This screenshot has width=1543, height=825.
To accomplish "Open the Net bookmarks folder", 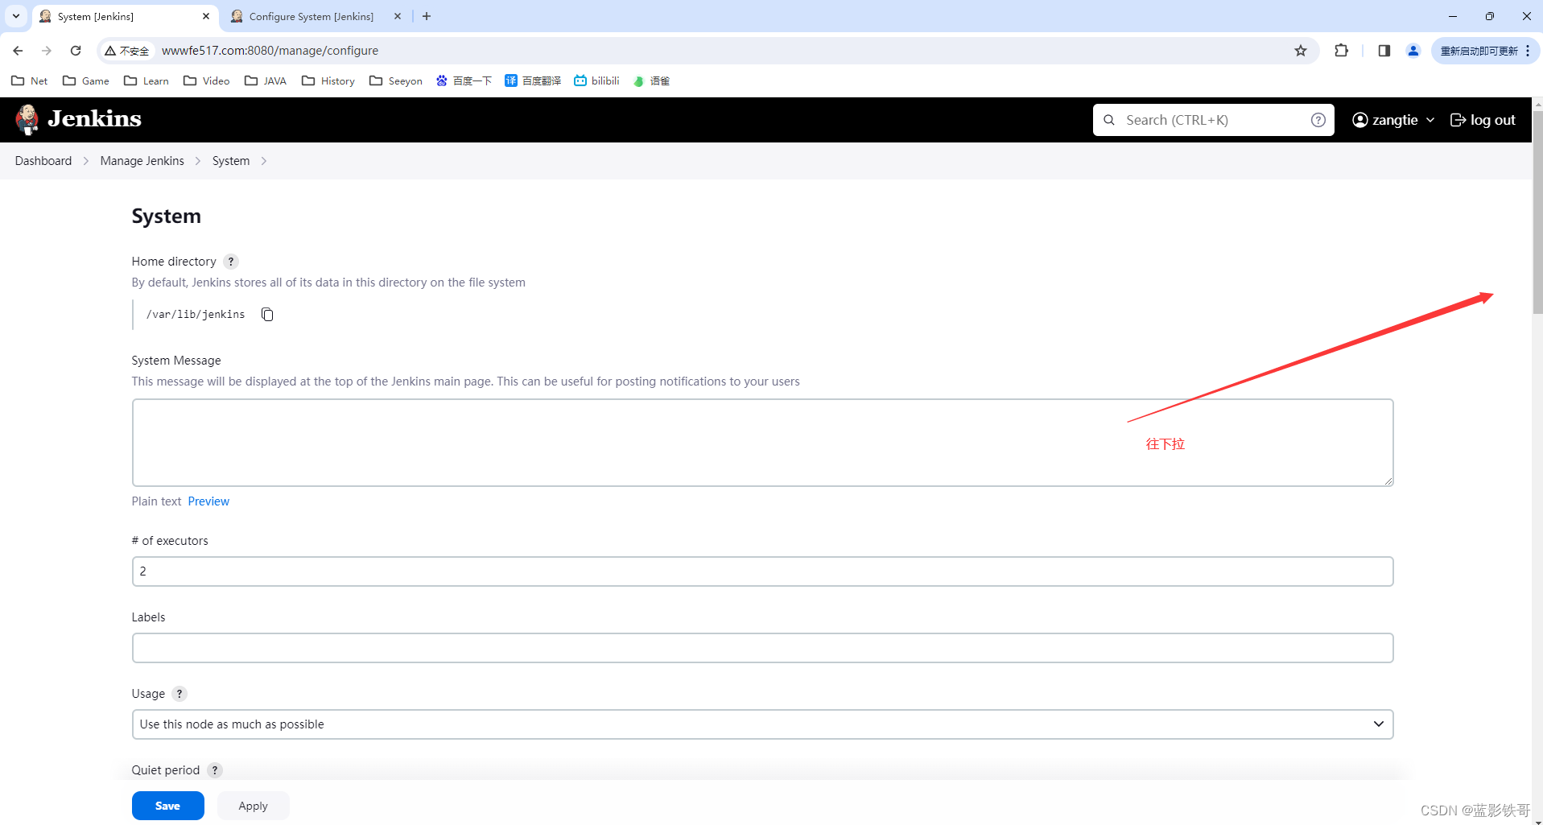I will (30, 80).
